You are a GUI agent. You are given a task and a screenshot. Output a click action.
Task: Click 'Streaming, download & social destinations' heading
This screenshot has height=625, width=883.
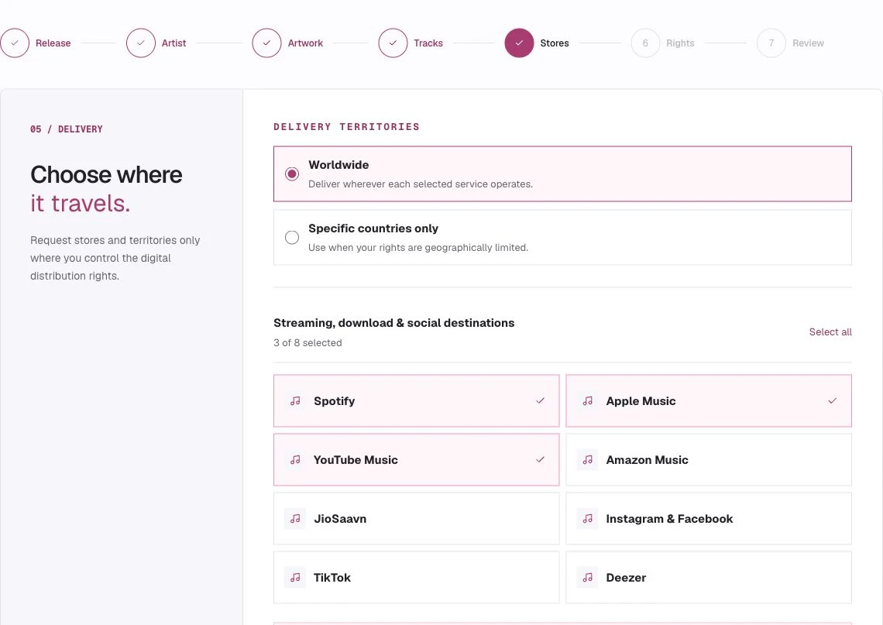coord(393,323)
